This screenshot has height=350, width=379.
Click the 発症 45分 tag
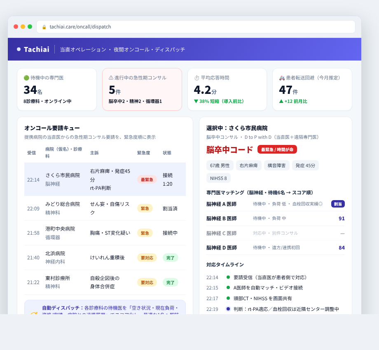[x=305, y=166]
